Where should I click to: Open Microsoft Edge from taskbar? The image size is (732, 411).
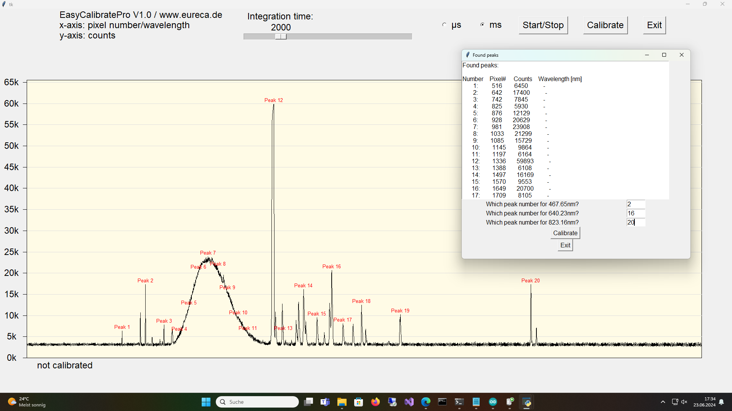tap(426, 402)
